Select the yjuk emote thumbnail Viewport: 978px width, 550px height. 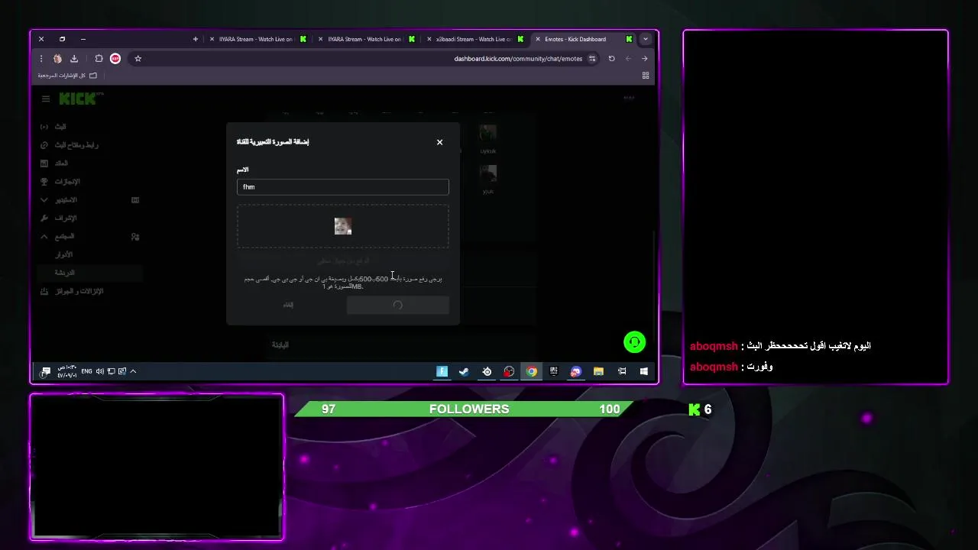pyautogui.click(x=488, y=173)
